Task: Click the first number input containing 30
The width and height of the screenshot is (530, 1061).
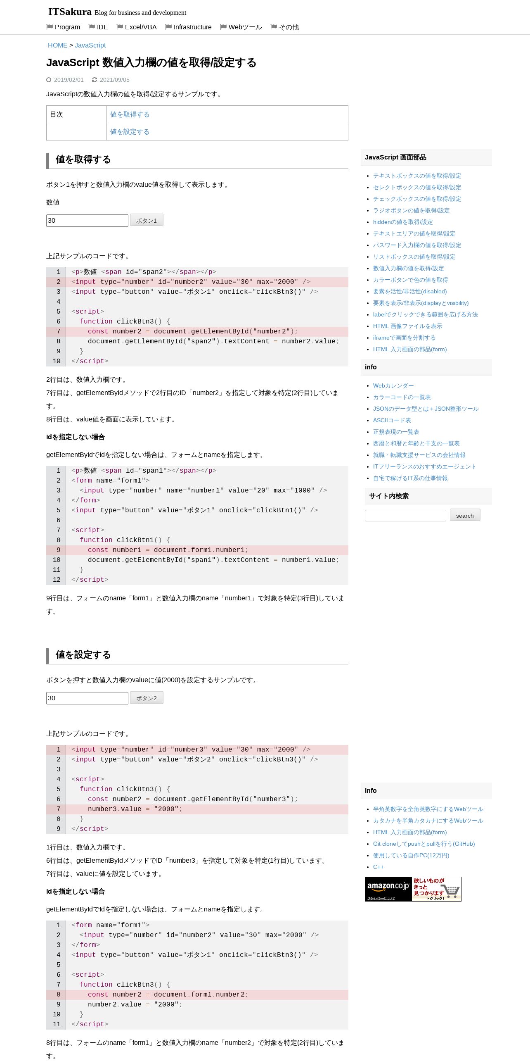Action: [87, 220]
